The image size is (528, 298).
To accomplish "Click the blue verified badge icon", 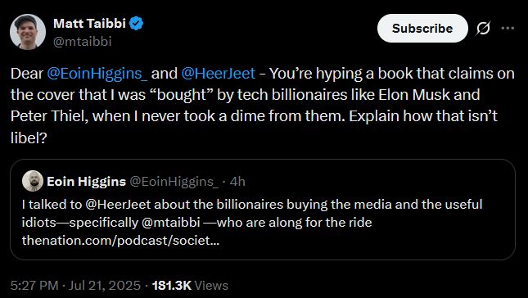I will (137, 23).
